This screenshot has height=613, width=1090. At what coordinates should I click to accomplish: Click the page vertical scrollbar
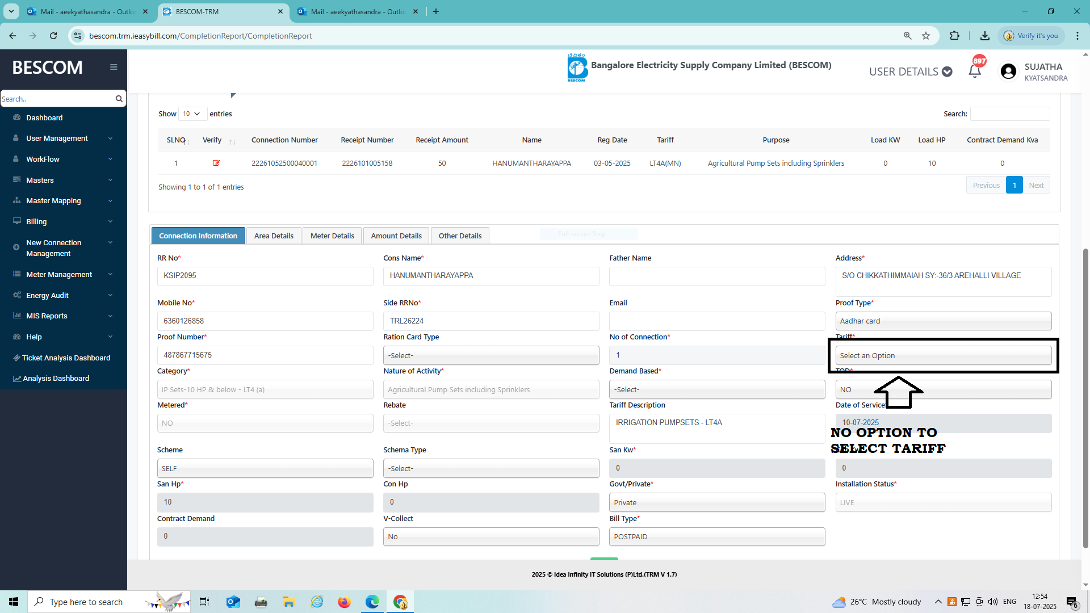coord(1085,397)
